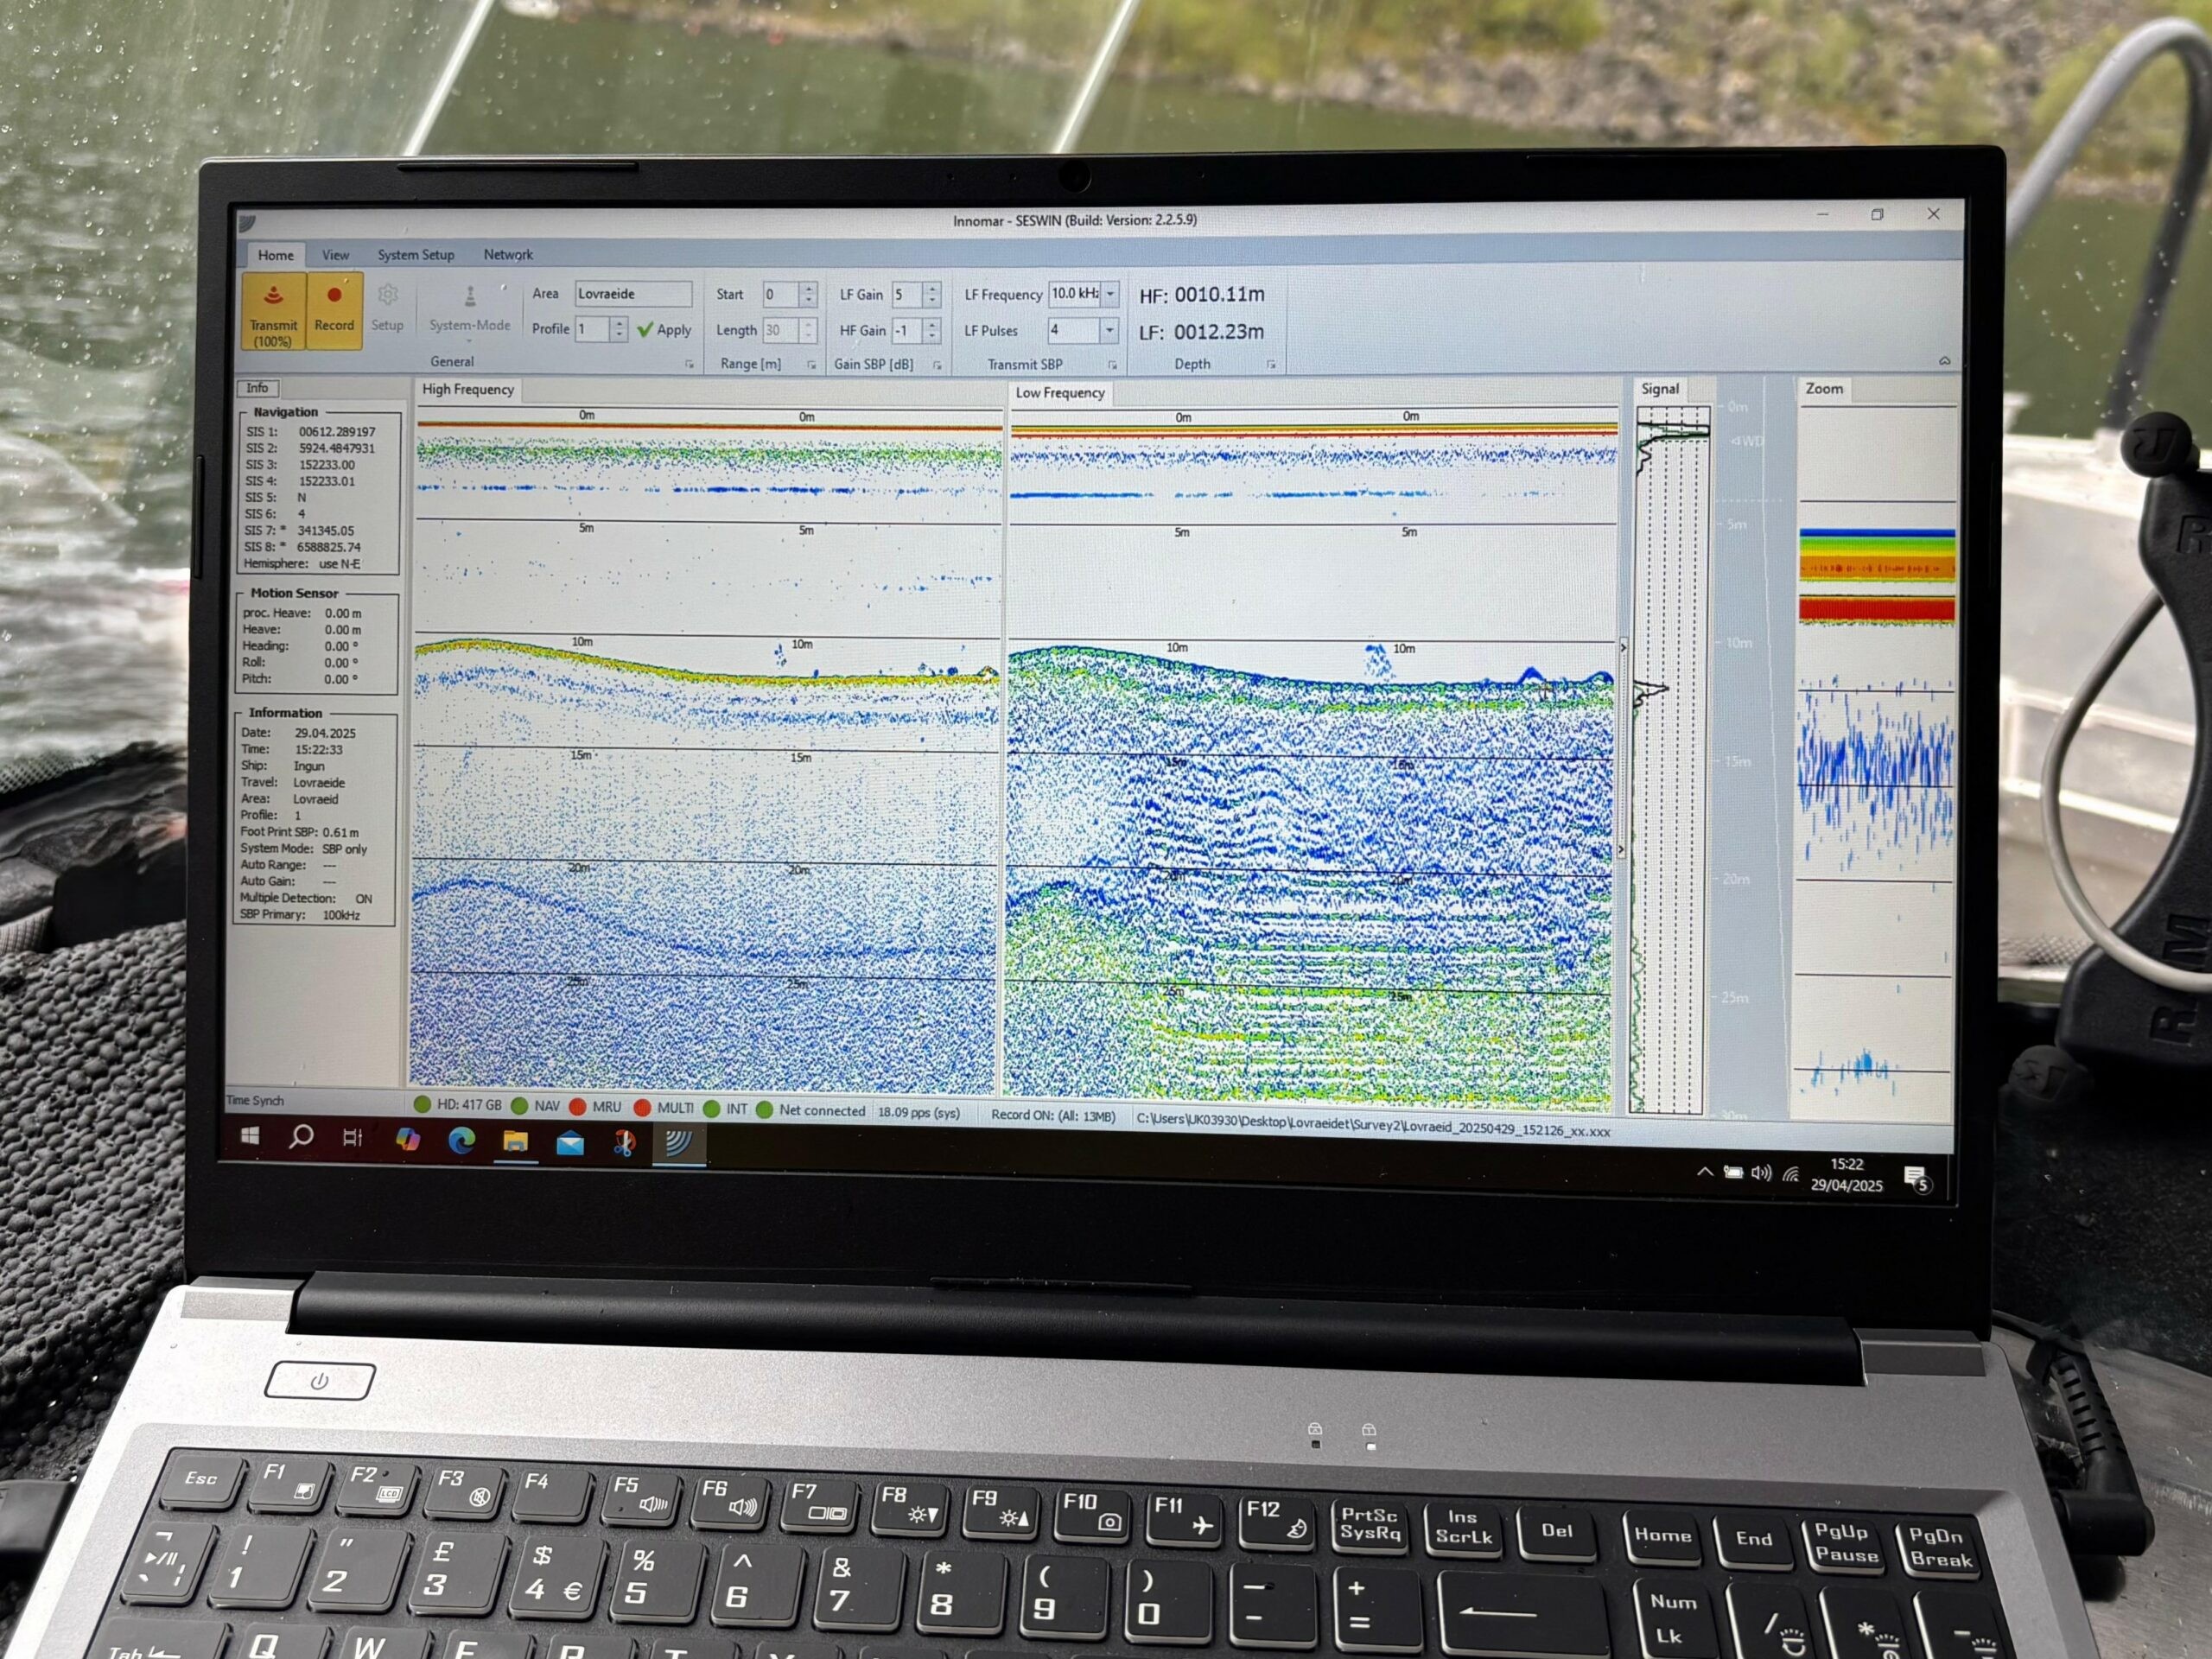The image size is (2212, 1659).
Task: Select the Zoom panel tab
Action: tap(1824, 389)
